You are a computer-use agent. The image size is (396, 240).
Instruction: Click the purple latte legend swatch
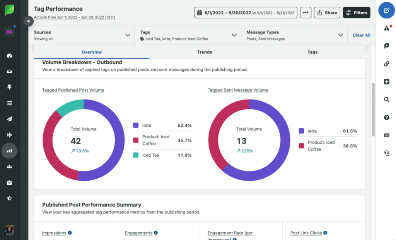click(136, 125)
